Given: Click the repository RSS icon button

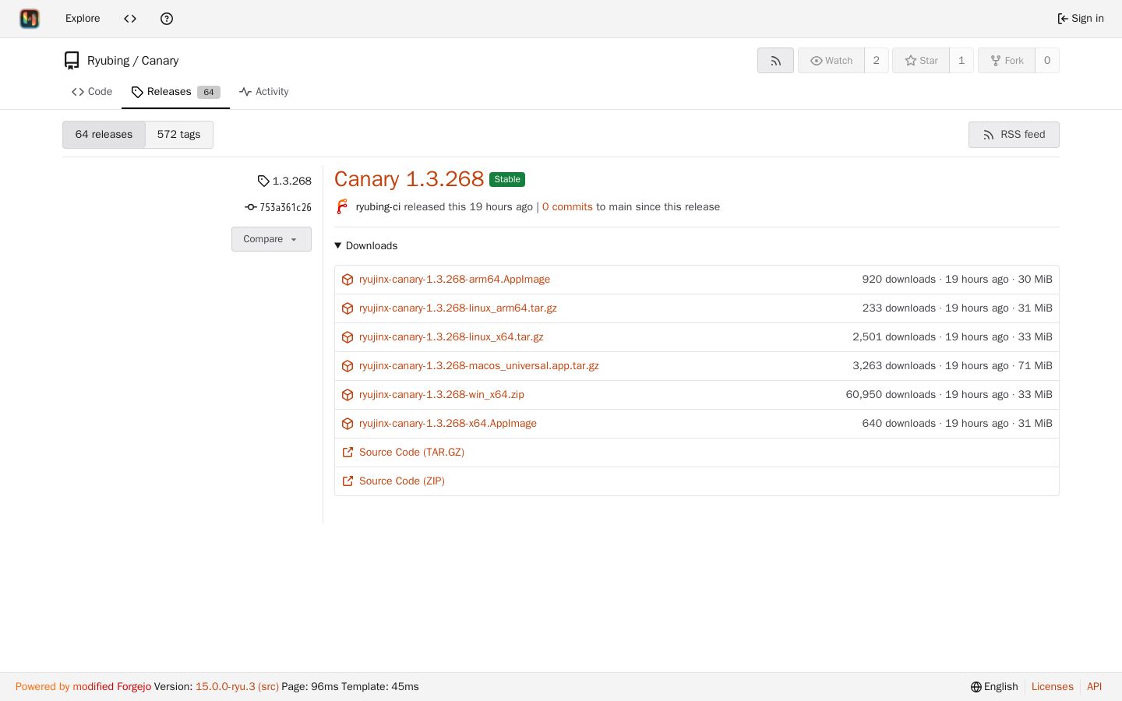Looking at the screenshot, I should pos(775,61).
